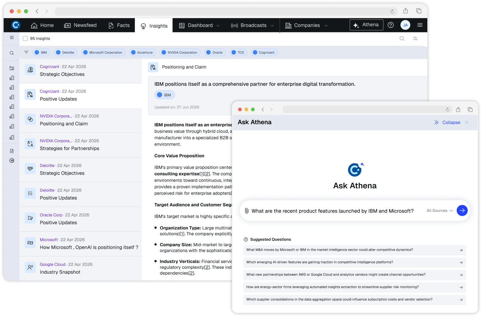Screen dimensions: 482x317
Task: Go forward in the main browser window
Action: pyautogui.click(x=47, y=11)
